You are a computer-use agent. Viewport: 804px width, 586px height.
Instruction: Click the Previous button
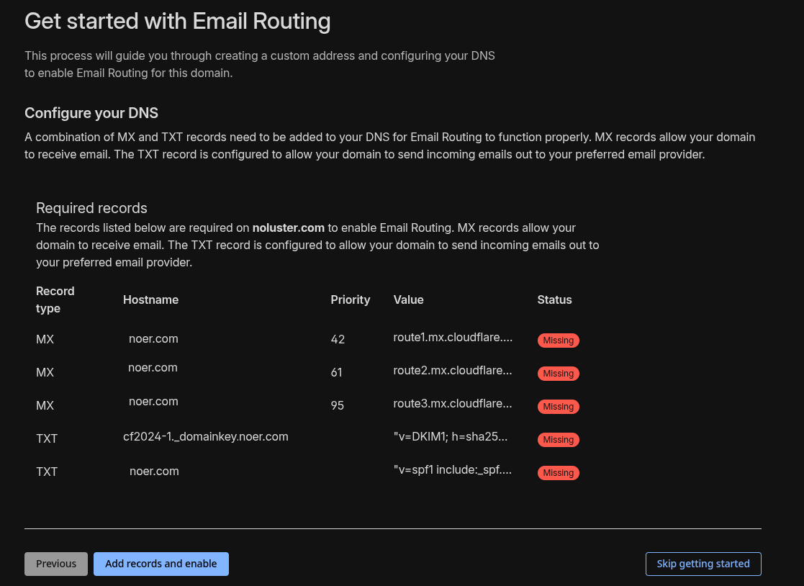pyautogui.click(x=56, y=564)
